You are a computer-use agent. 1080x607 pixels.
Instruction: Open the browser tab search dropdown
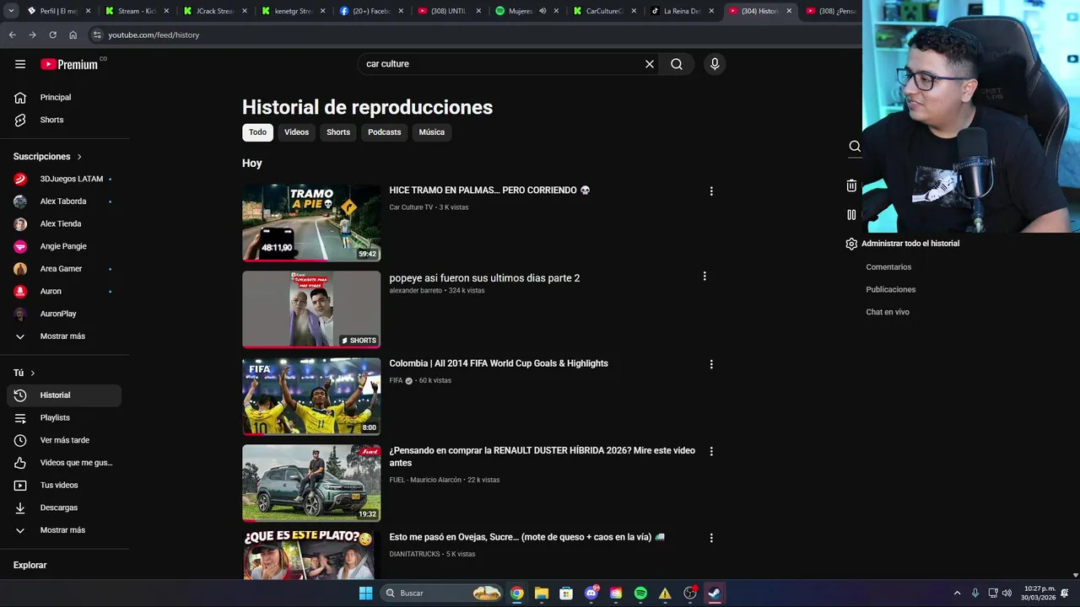[11, 11]
